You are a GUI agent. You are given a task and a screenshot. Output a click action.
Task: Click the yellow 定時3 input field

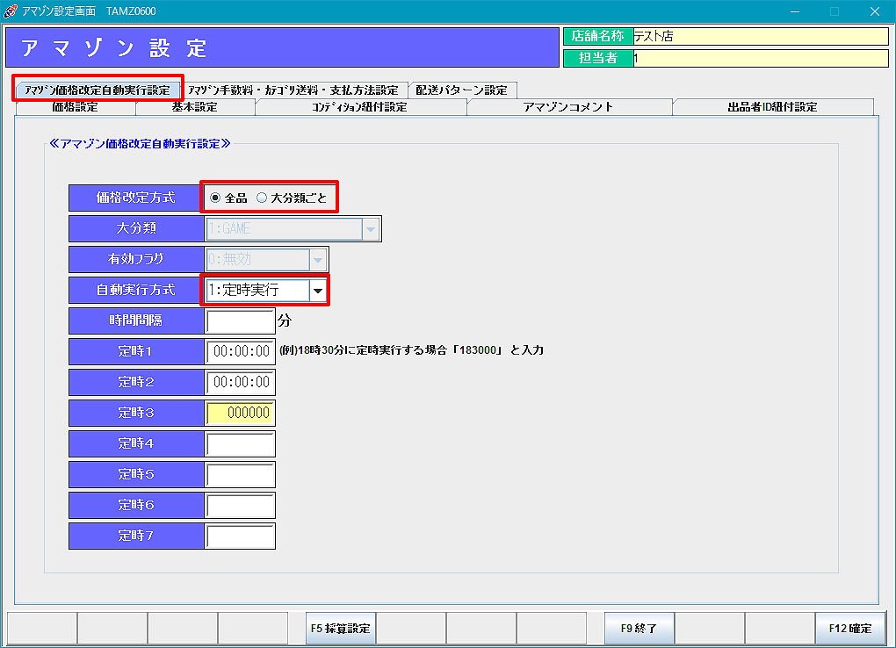point(240,414)
